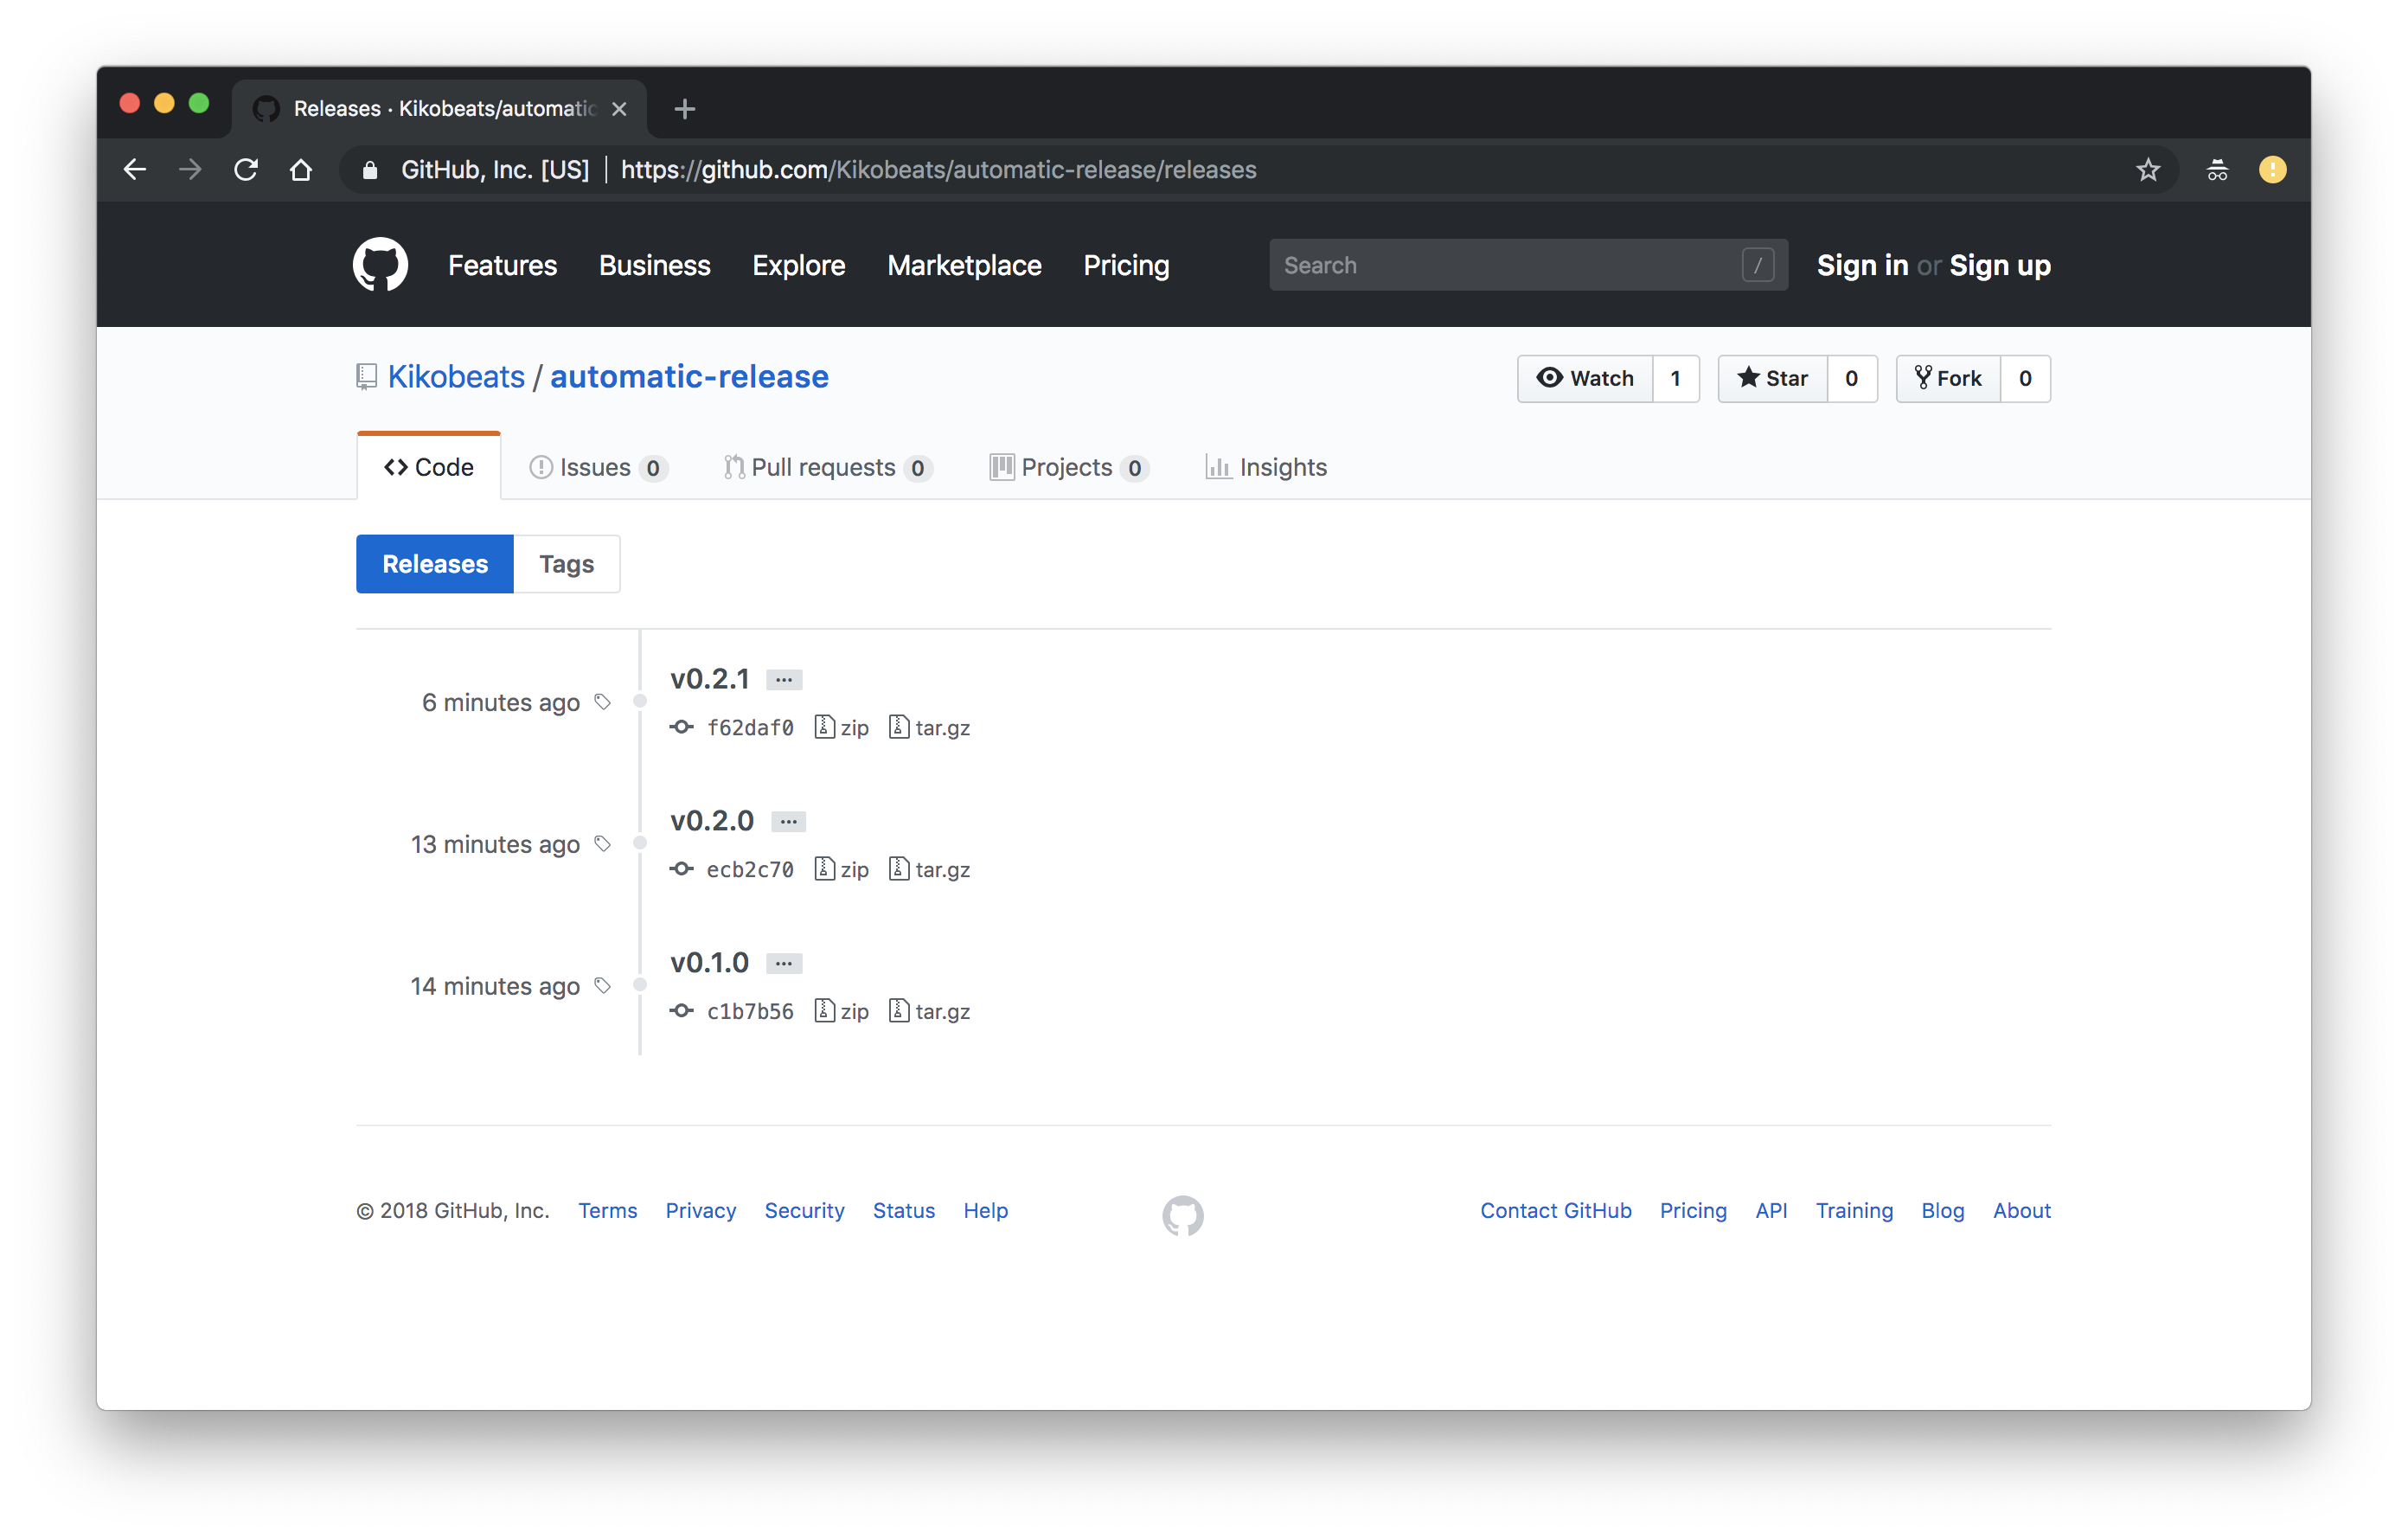Expand the ellipsis next to v0.2.0
Viewport: 2408px width, 1538px height.
(789, 822)
